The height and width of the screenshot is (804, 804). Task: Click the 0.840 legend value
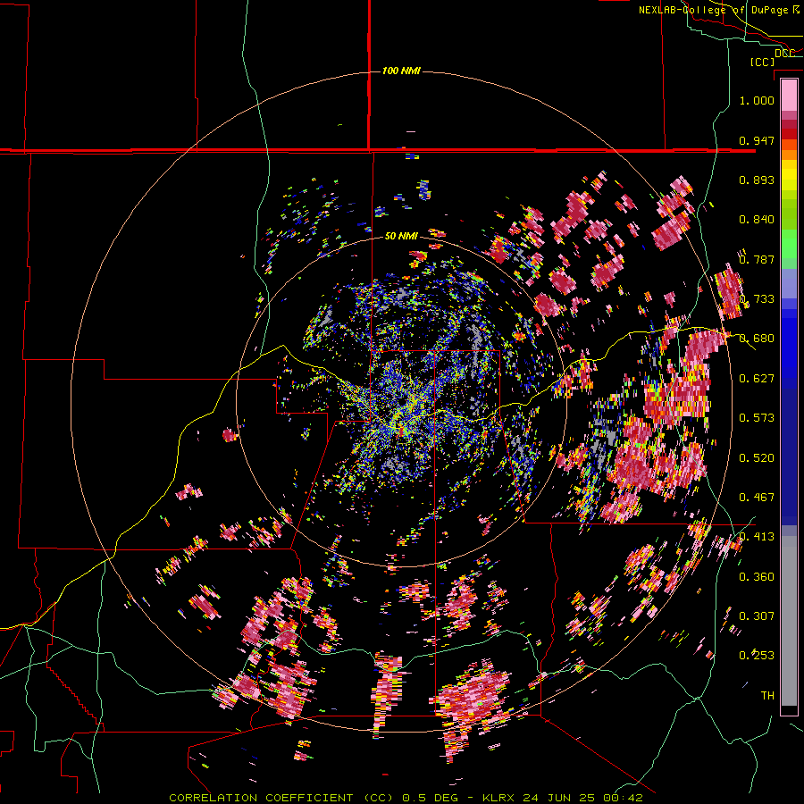point(757,220)
